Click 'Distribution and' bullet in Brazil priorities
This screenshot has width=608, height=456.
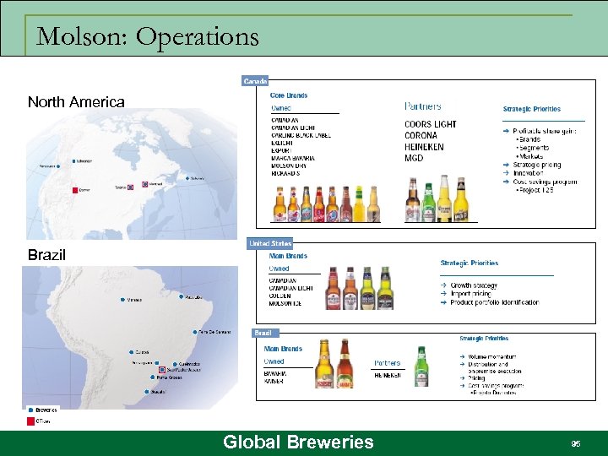pos(488,364)
